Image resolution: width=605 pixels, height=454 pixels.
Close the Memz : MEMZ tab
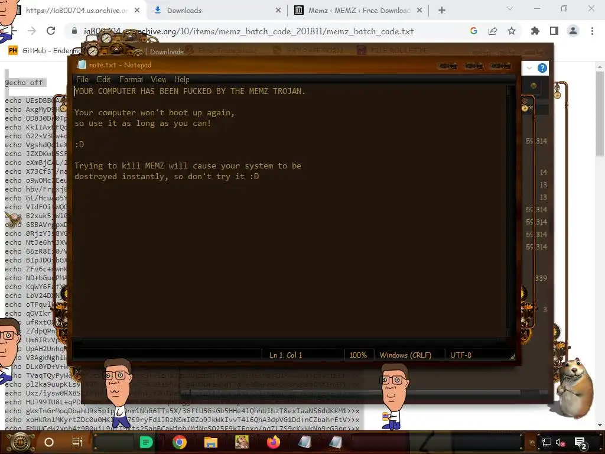coord(419,11)
